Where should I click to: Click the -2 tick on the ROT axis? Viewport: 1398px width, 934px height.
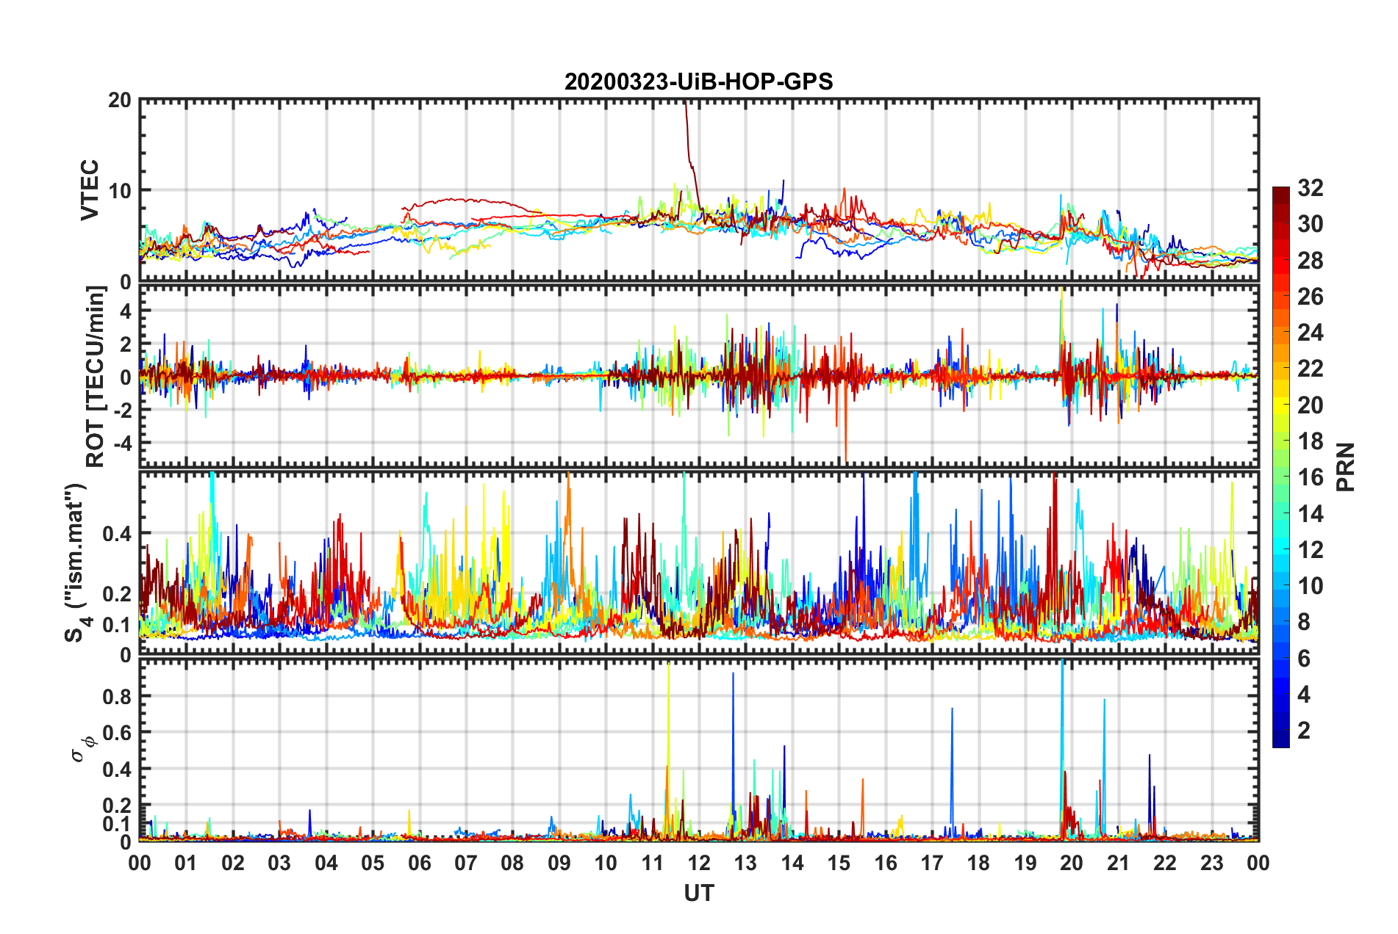[122, 410]
